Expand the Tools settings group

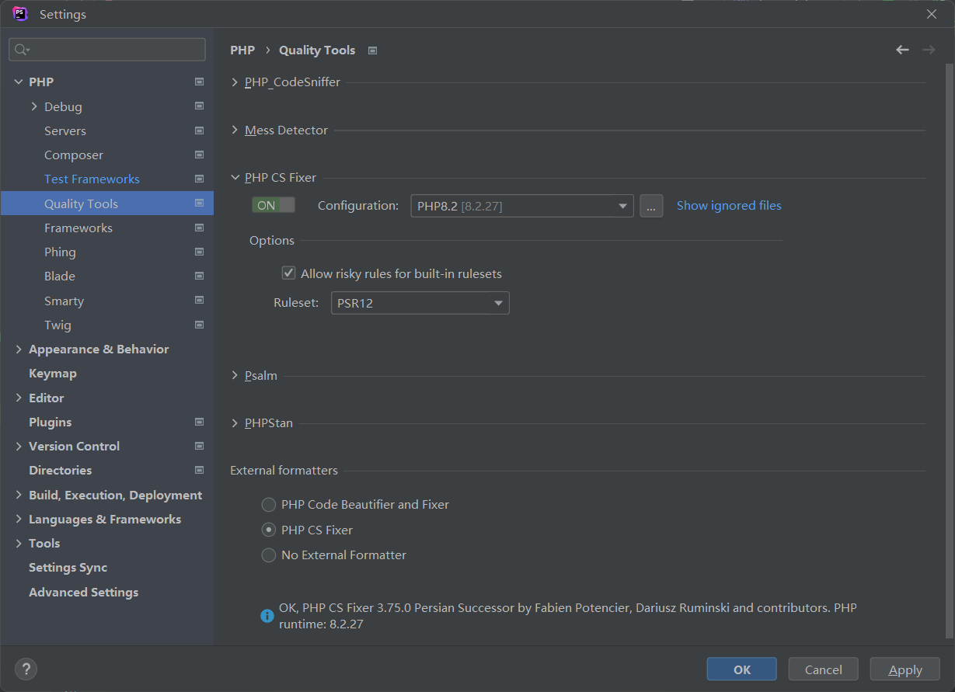19,543
